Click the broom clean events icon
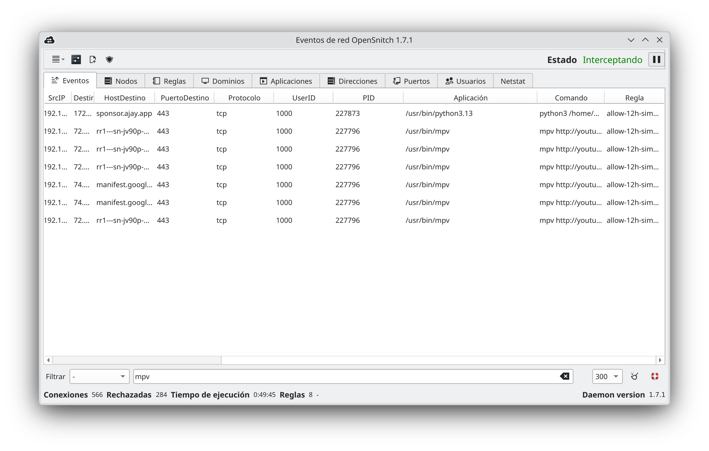 634,376
